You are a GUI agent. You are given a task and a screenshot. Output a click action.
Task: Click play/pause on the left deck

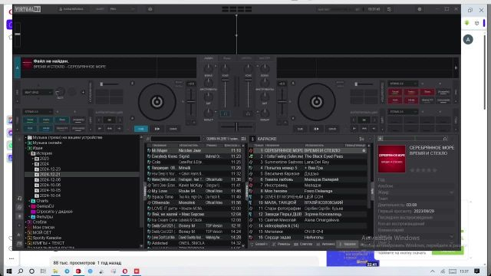pos(157,129)
